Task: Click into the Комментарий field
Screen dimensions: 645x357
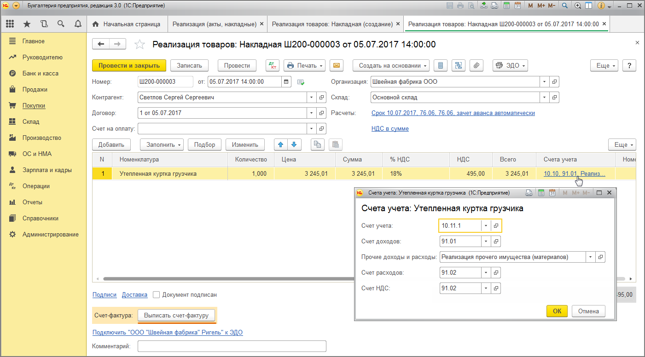Action: (x=232, y=346)
